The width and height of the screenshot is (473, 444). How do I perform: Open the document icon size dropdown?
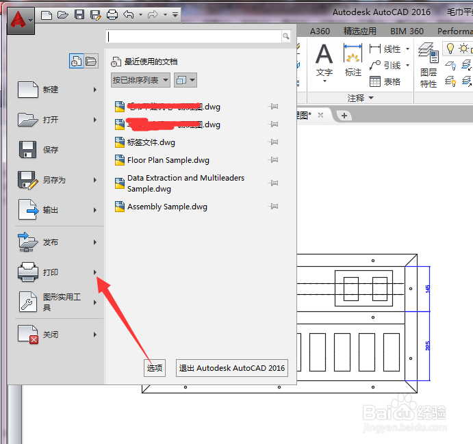(186, 80)
